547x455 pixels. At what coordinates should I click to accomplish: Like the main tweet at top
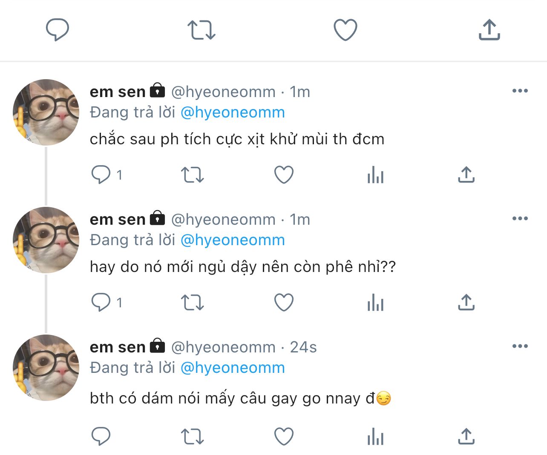pyautogui.click(x=345, y=30)
